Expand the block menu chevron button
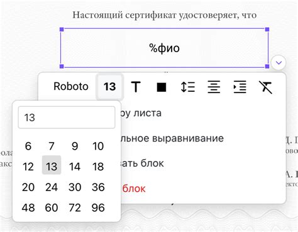298x232 pixels. 279,62
